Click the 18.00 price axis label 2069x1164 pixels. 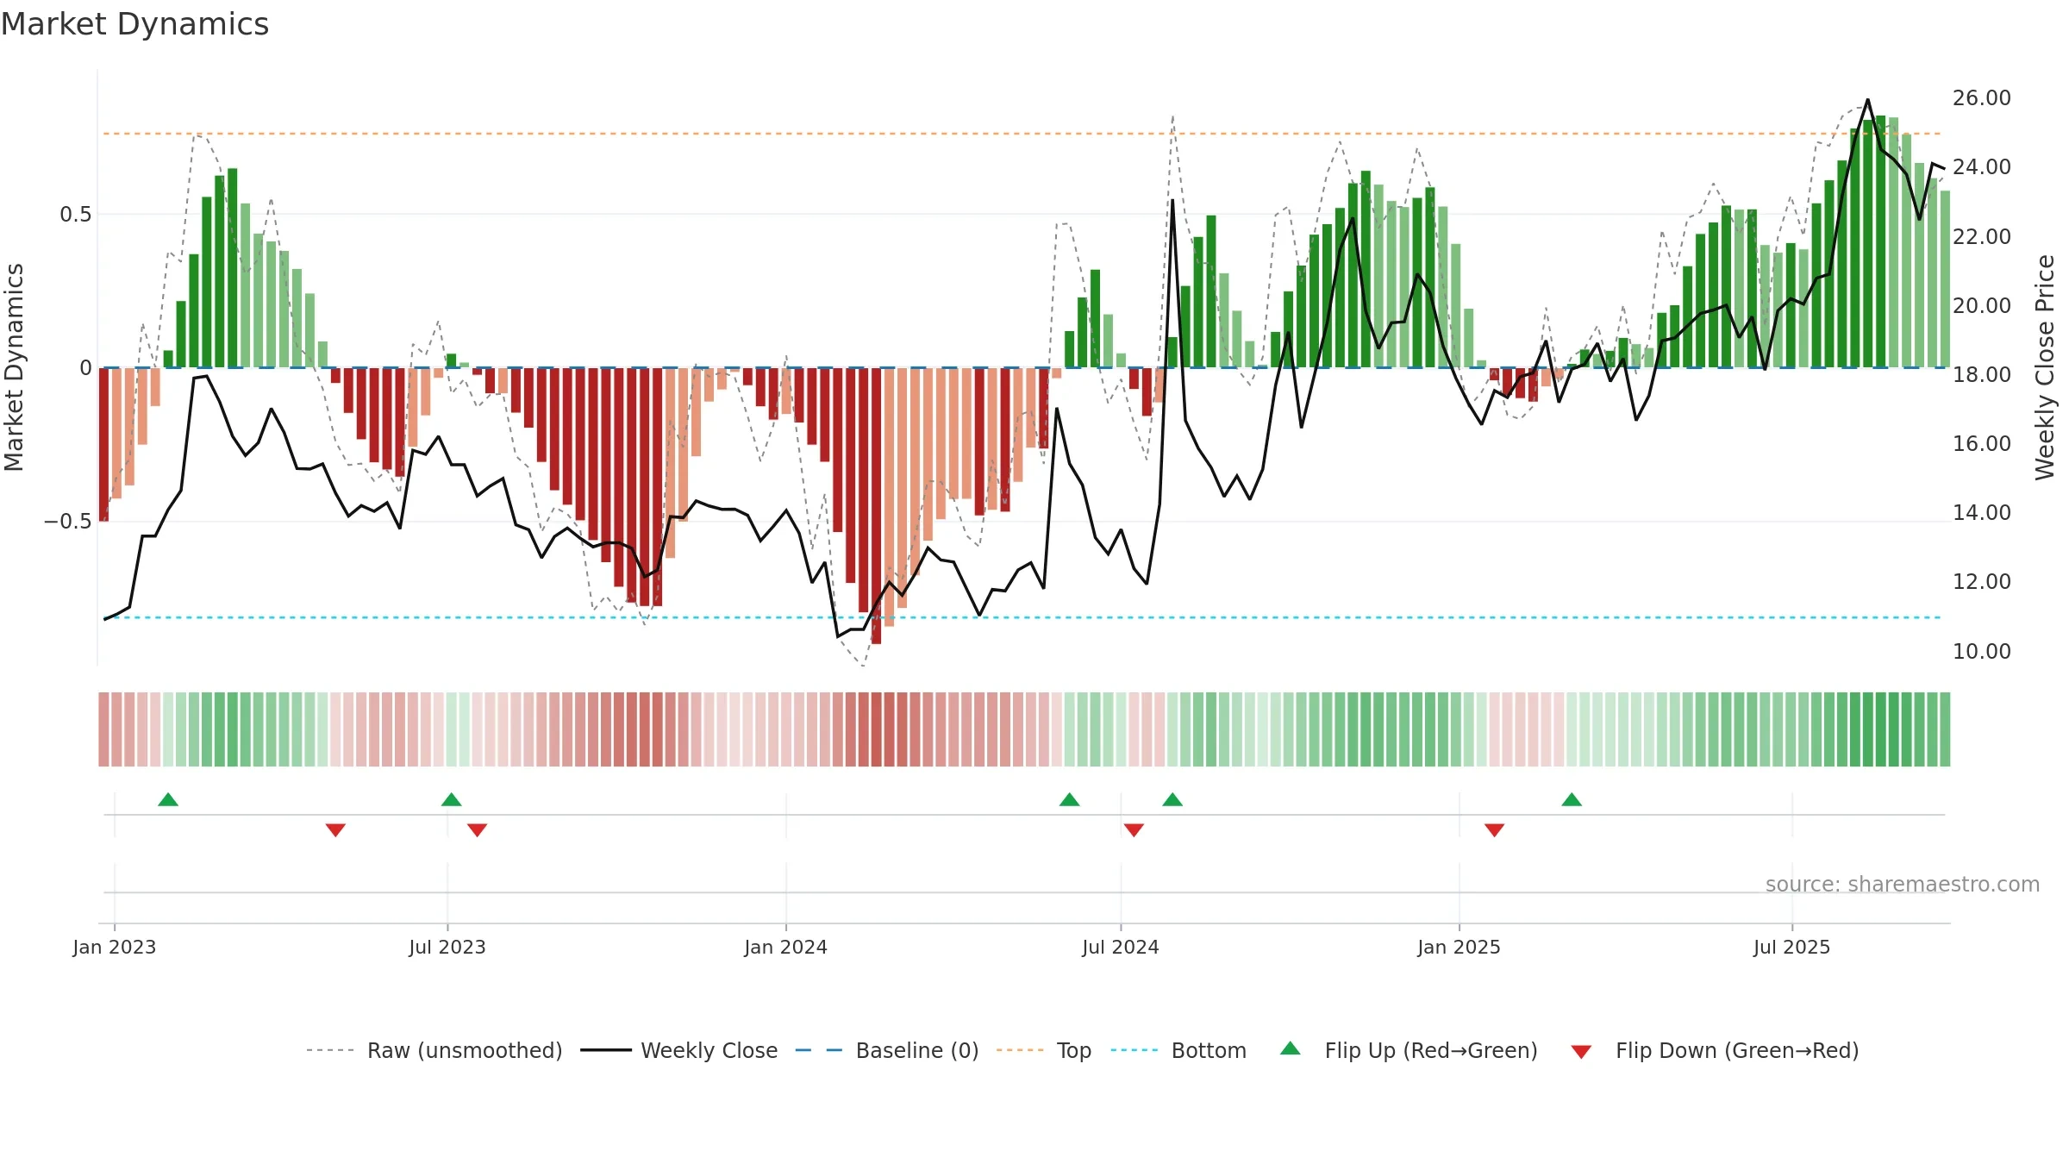1982,374
